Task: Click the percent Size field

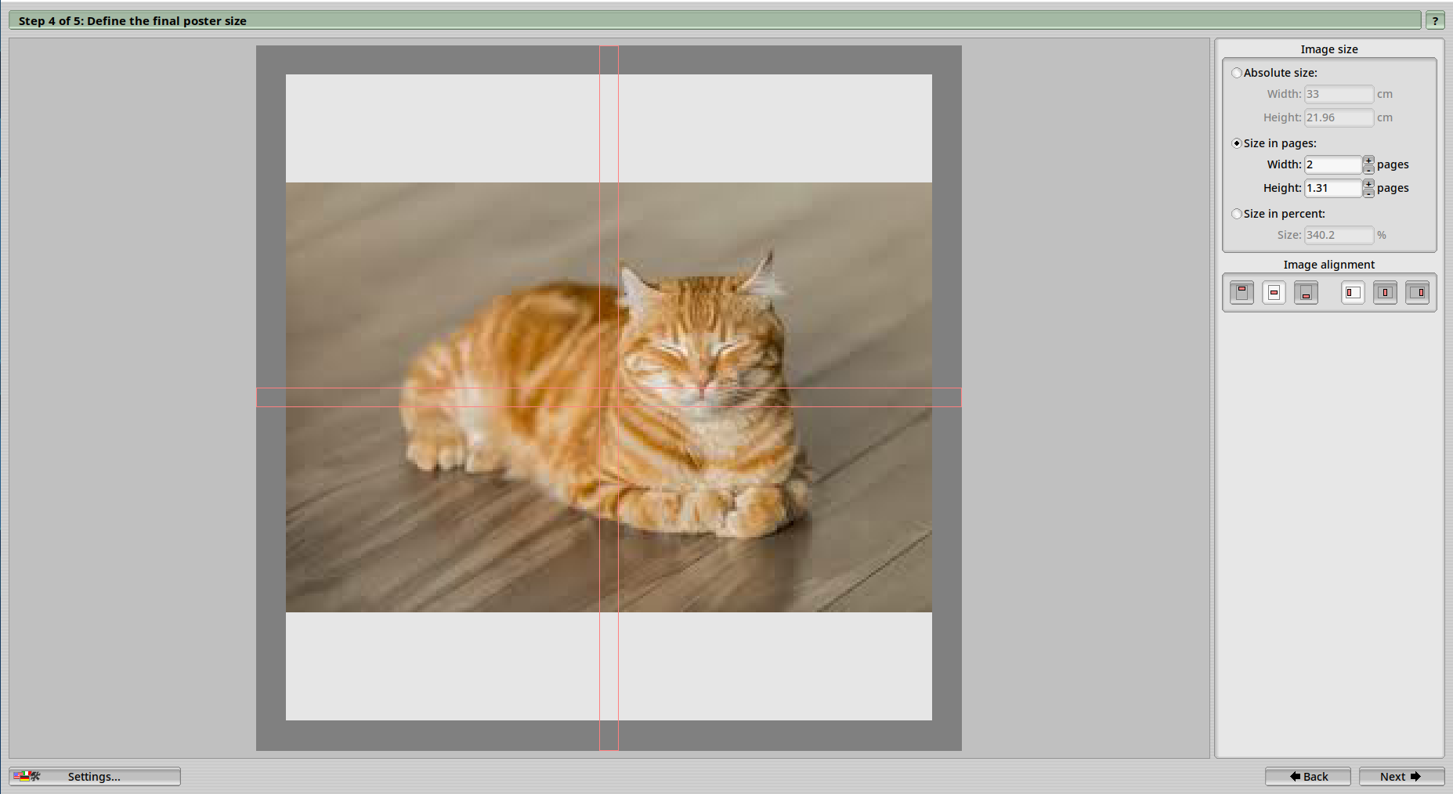Action: click(1339, 235)
